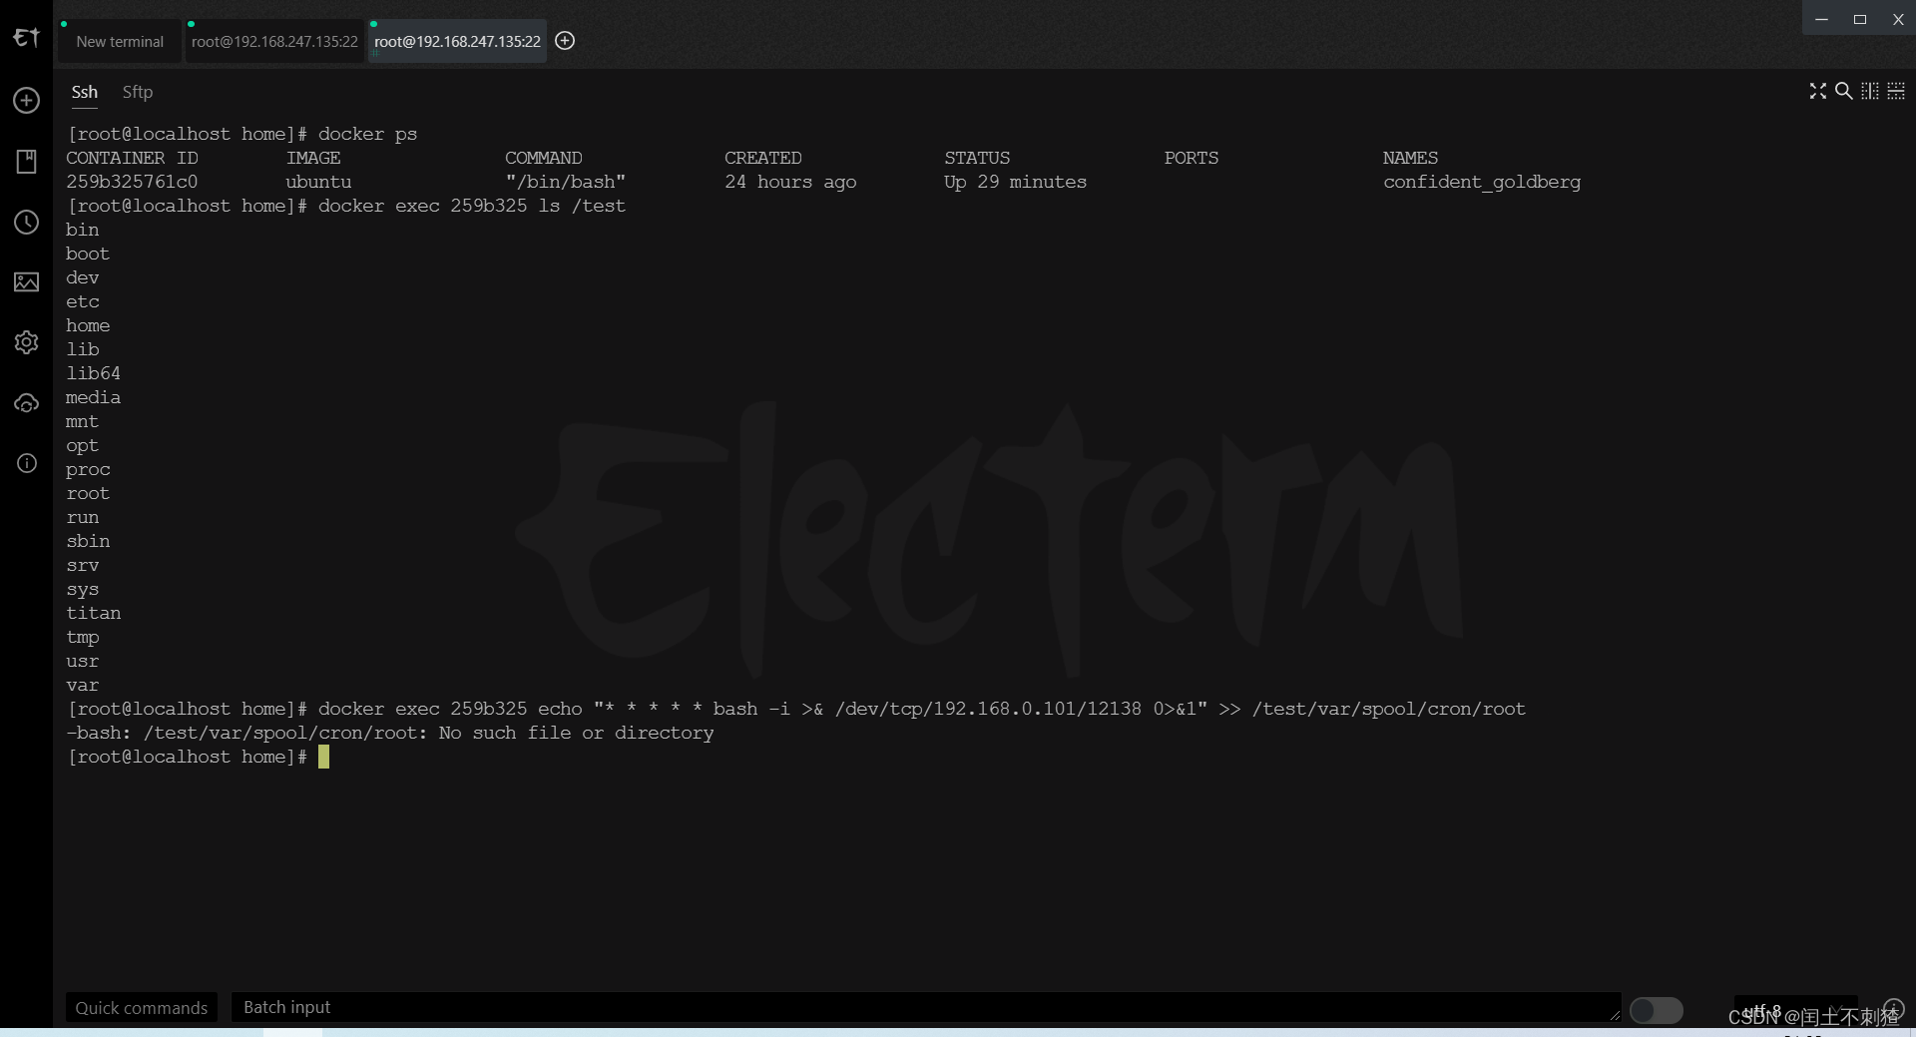Click the 'Up 29 minutes' status

1015,182
